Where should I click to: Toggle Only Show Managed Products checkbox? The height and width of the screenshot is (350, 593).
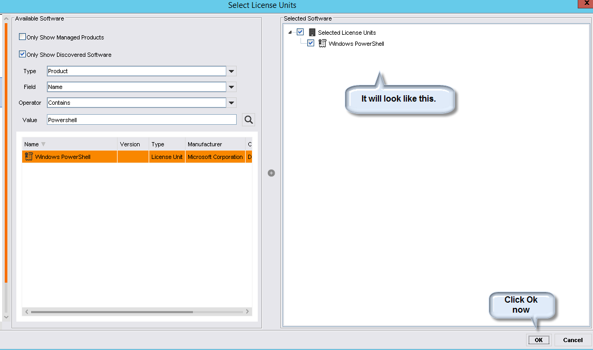click(x=22, y=37)
